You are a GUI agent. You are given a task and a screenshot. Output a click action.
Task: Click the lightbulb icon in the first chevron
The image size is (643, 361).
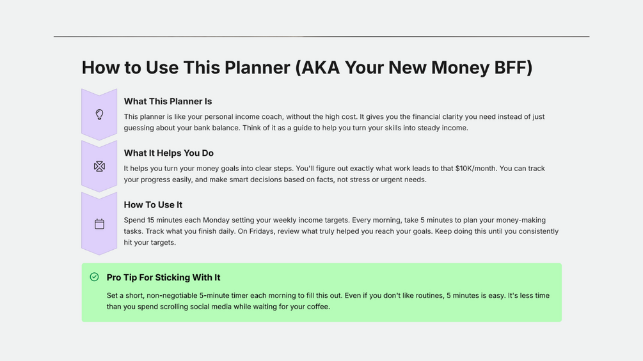point(99,114)
